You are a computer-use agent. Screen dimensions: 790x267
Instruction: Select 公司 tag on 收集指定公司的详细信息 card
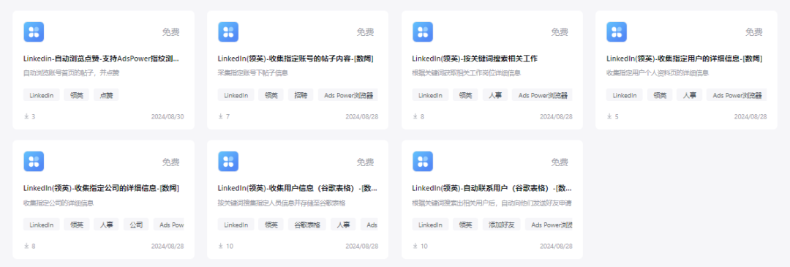[x=136, y=224]
